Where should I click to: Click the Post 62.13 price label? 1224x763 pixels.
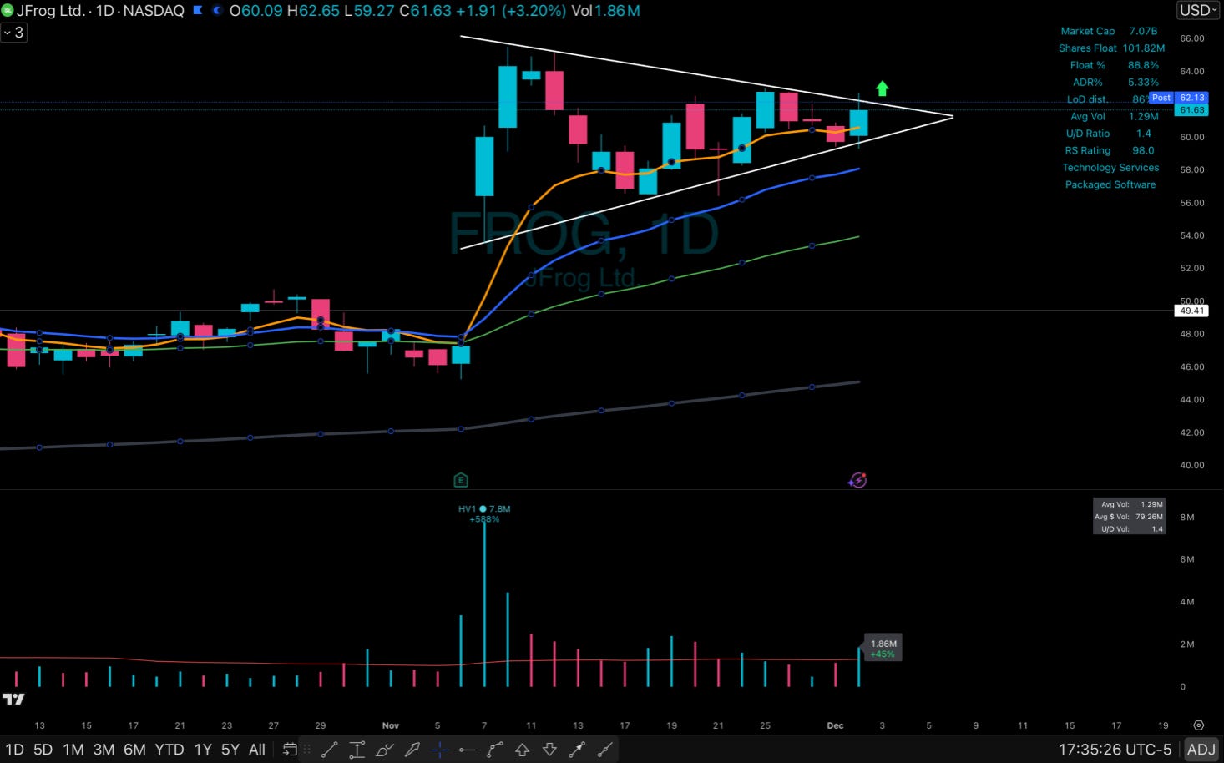point(1178,98)
